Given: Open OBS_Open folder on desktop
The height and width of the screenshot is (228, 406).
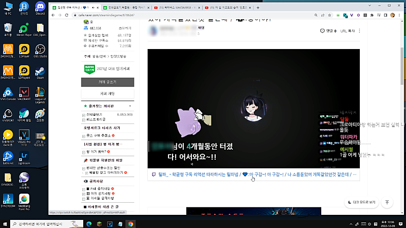Looking at the screenshot, I should coord(40,29).
